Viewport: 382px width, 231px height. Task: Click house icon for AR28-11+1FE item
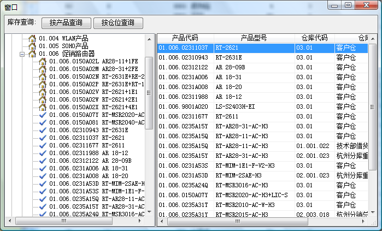[x=43, y=61]
